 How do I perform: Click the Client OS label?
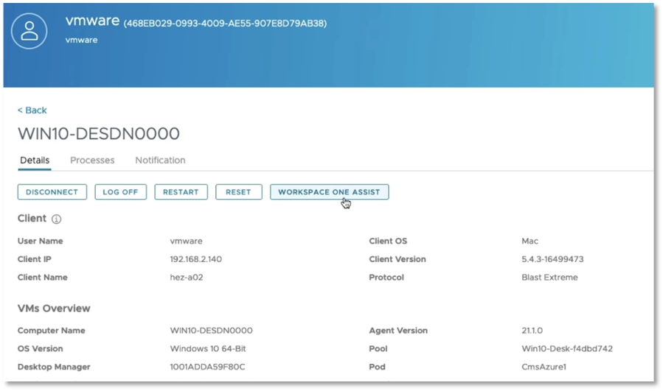click(x=388, y=241)
